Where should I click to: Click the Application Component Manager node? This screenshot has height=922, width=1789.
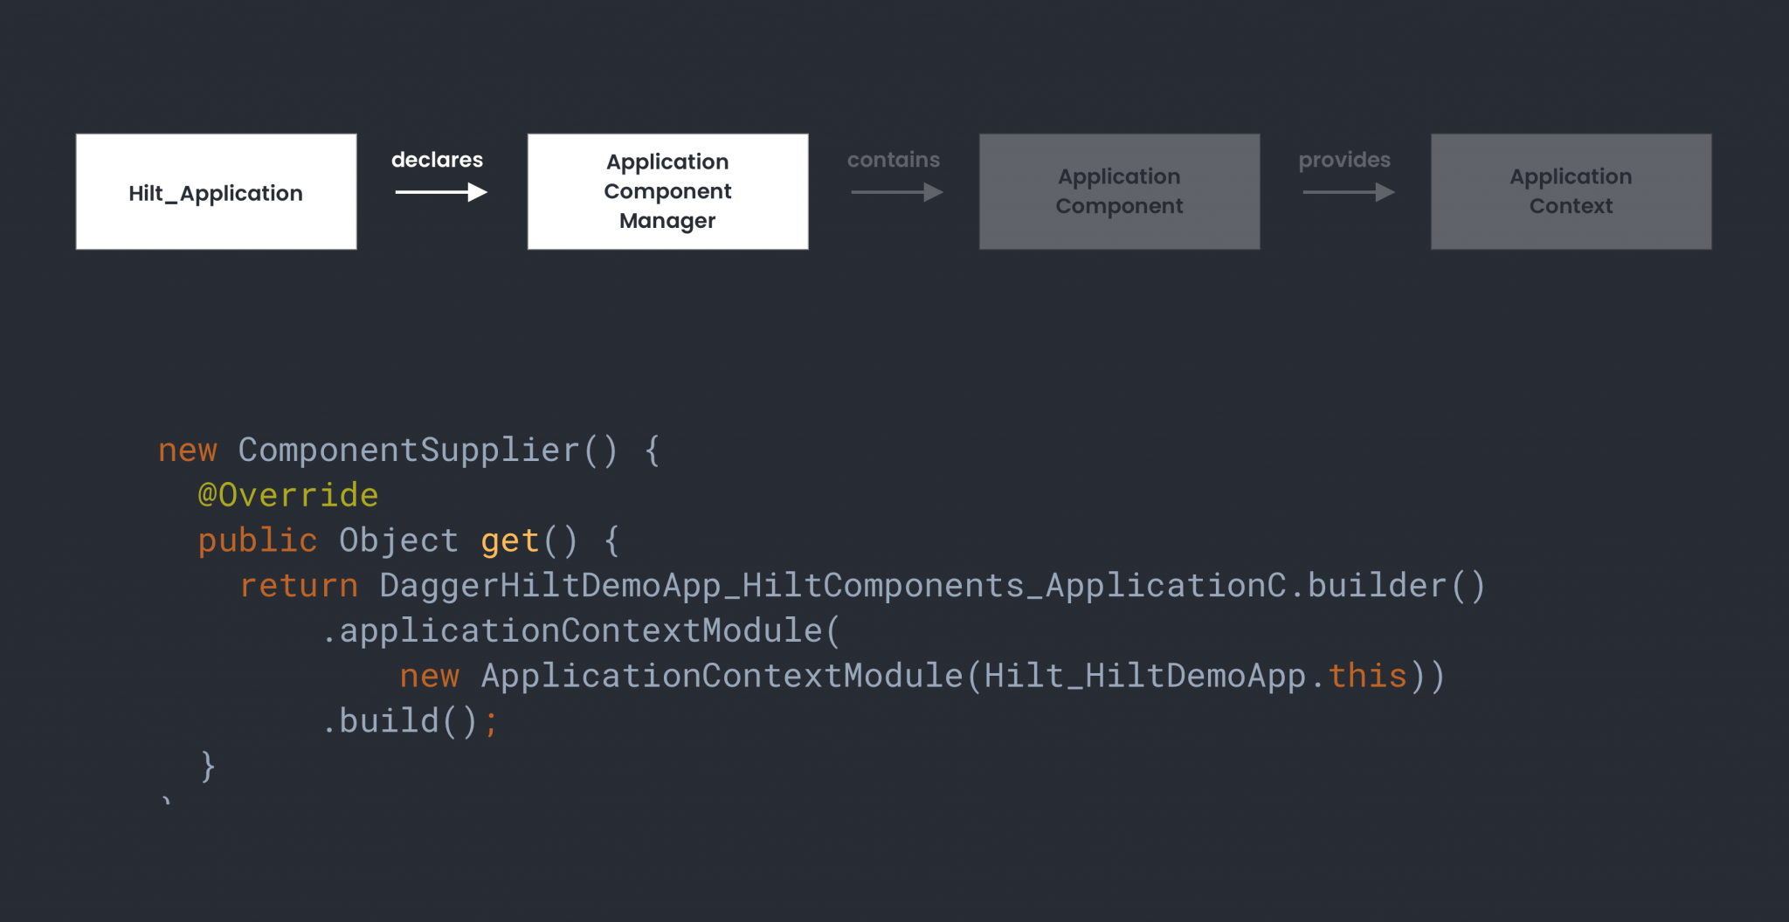click(x=667, y=190)
